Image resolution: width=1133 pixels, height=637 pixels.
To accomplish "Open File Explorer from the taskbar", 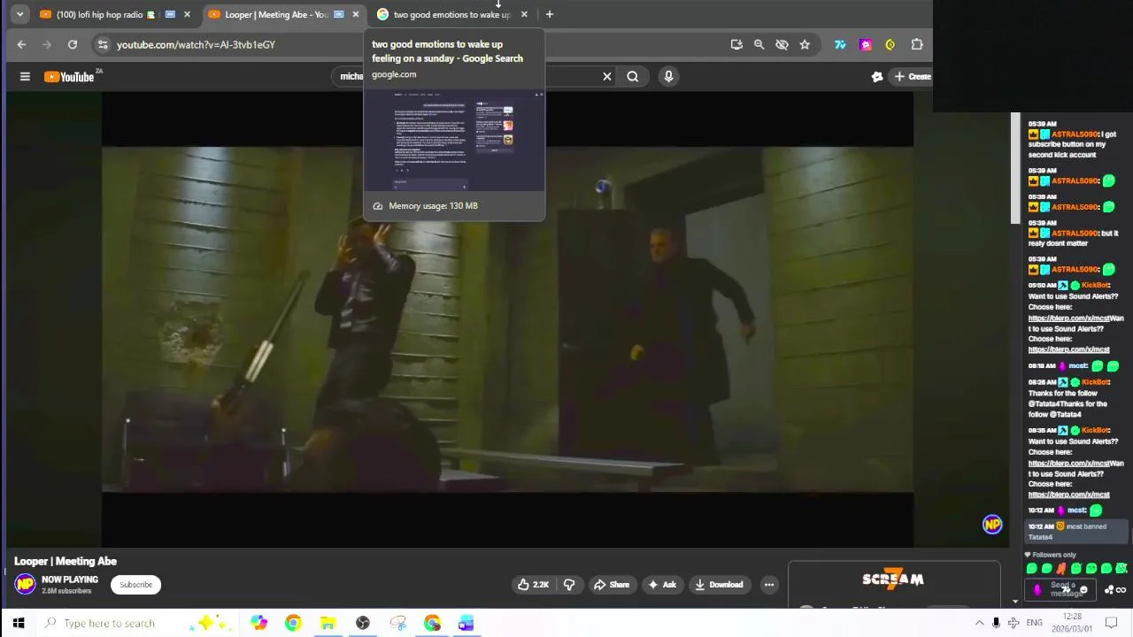I will pos(328,623).
